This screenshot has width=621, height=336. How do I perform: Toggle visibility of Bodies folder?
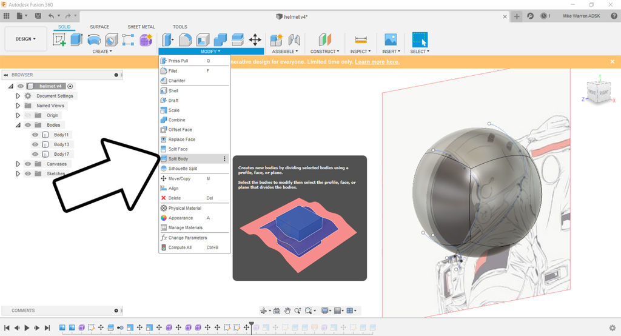(28, 125)
